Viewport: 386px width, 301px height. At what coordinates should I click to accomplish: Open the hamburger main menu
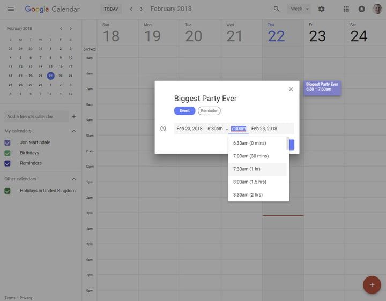click(11, 9)
